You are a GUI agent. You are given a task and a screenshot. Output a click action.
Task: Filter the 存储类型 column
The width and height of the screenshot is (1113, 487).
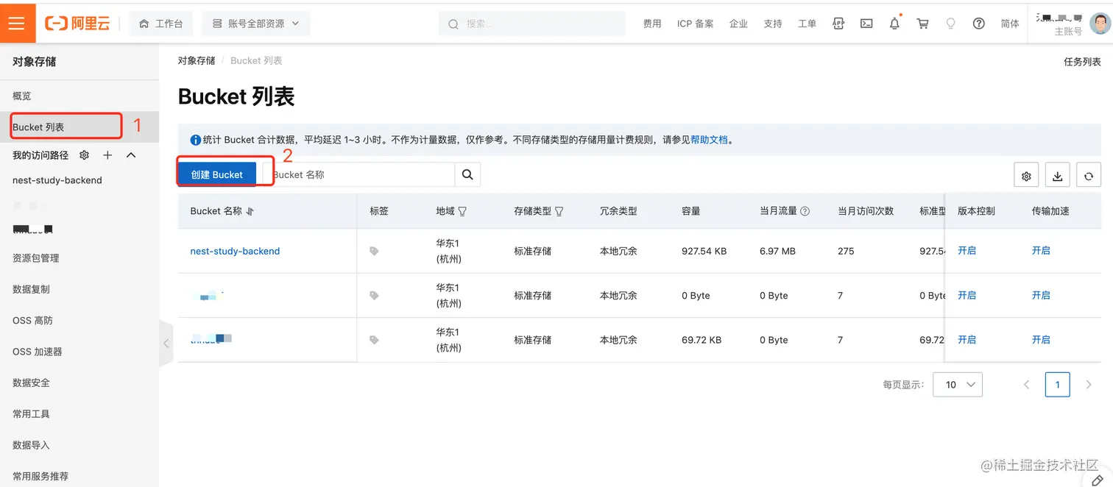tap(559, 211)
